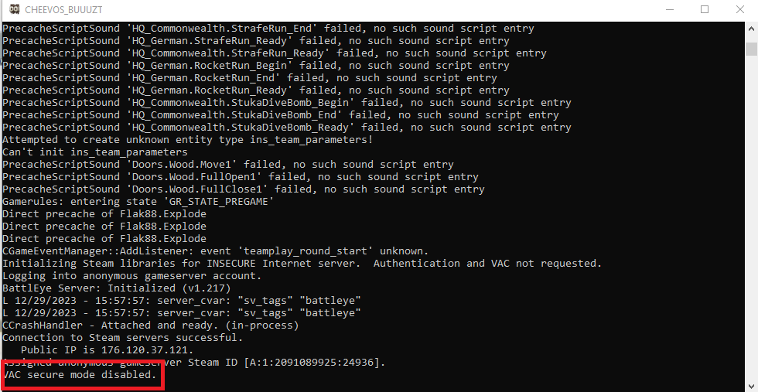Click the 'Gamerules: entering state' log line
Viewport: 758px width, 392px height.
[x=138, y=202]
